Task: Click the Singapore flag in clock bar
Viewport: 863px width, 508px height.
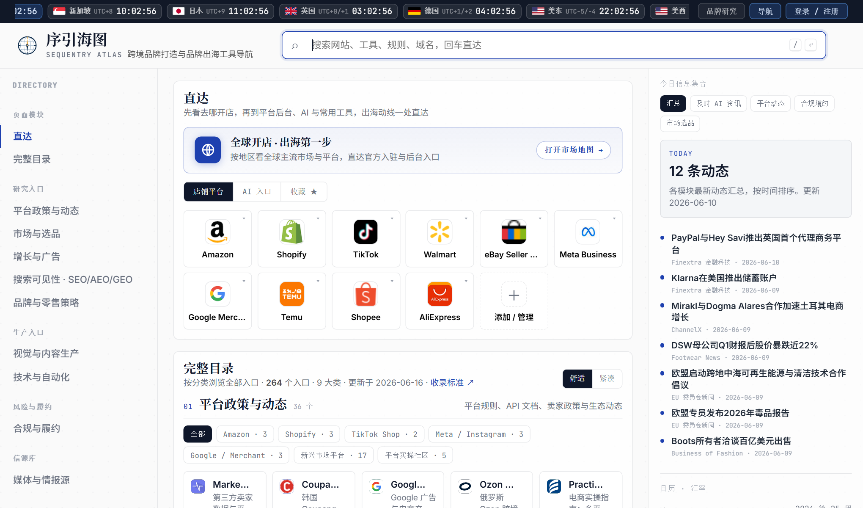Action: [59, 11]
